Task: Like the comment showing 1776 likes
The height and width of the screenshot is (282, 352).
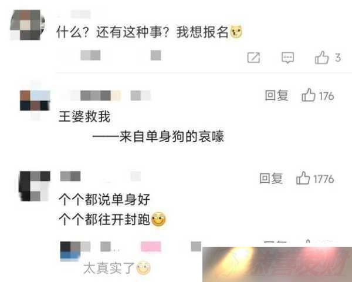Action: click(303, 178)
